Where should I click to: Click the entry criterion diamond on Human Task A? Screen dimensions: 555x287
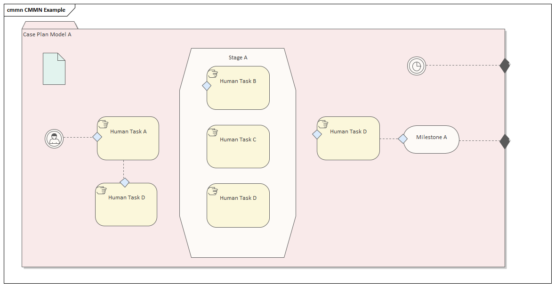pyautogui.click(x=97, y=137)
